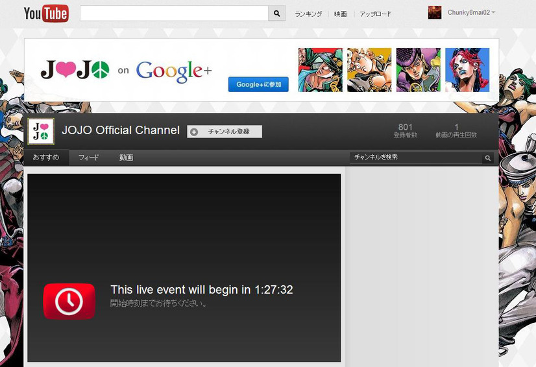Switch to the 動画 tab
The image size is (536, 367).
click(126, 158)
